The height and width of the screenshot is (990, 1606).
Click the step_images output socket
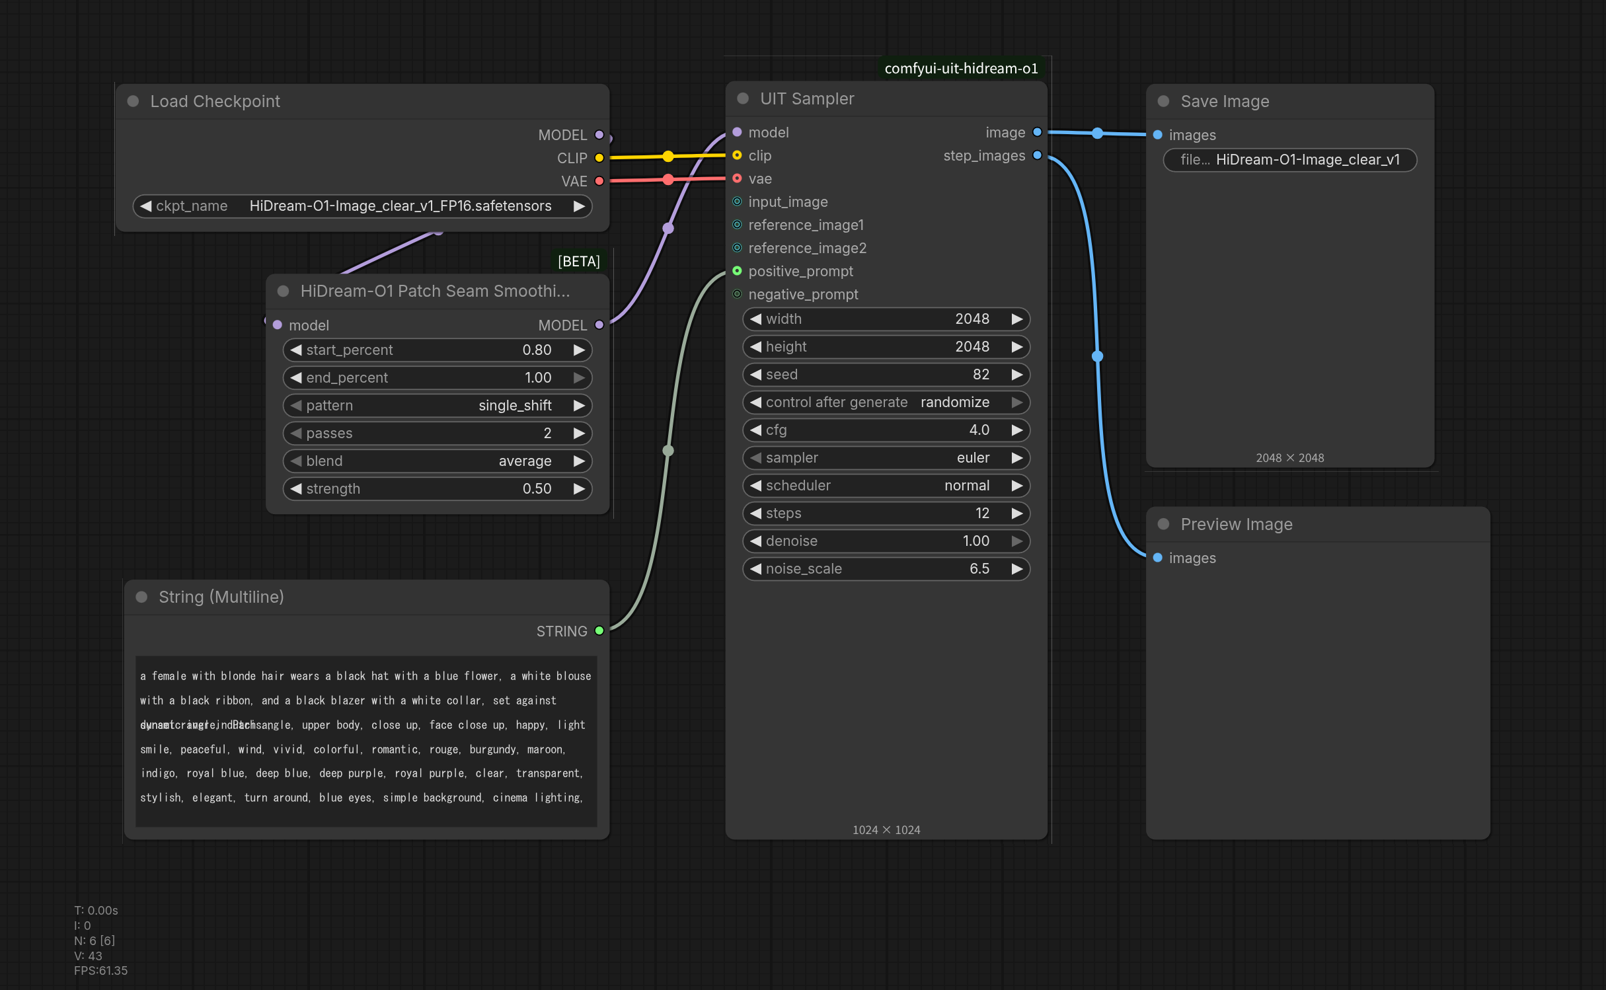pyautogui.click(x=1037, y=155)
